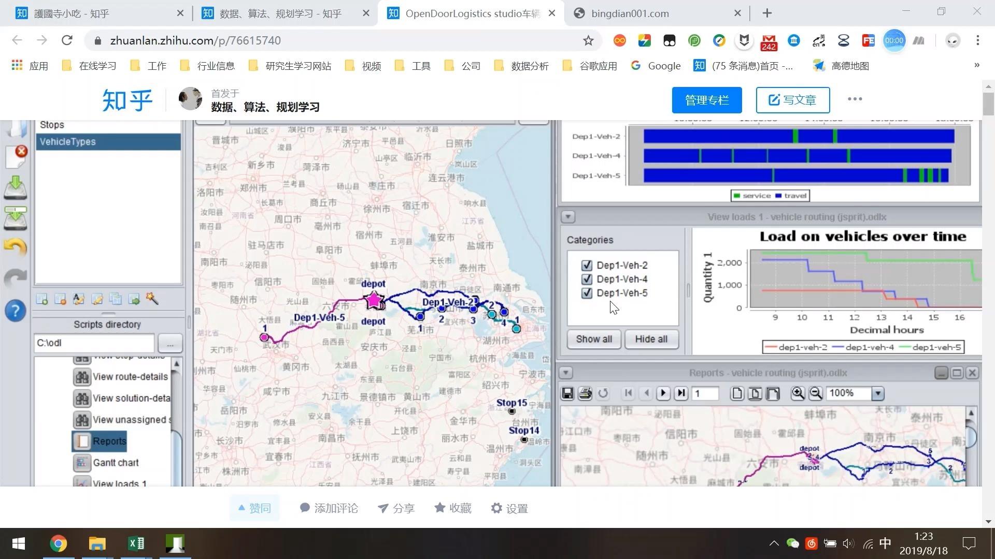Open the Gantt chart script

[x=115, y=462]
